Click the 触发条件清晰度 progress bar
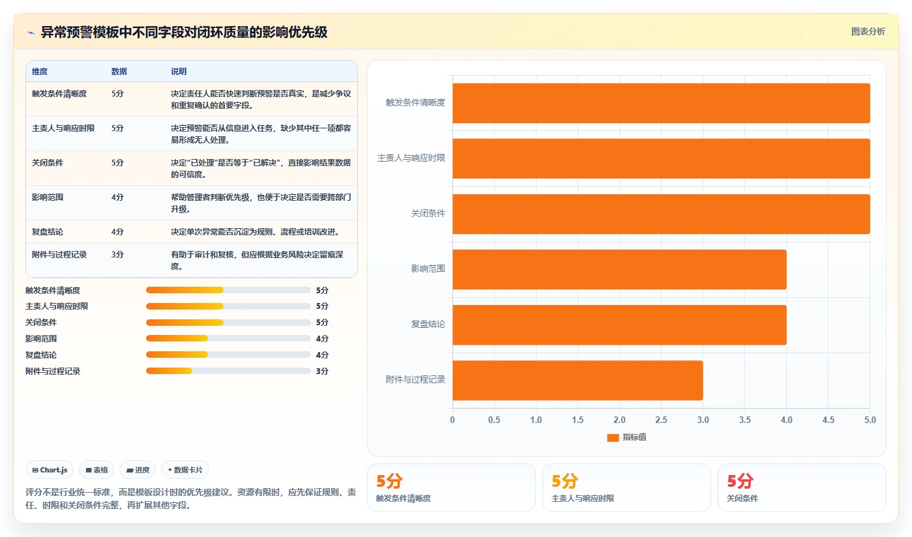 (228, 290)
